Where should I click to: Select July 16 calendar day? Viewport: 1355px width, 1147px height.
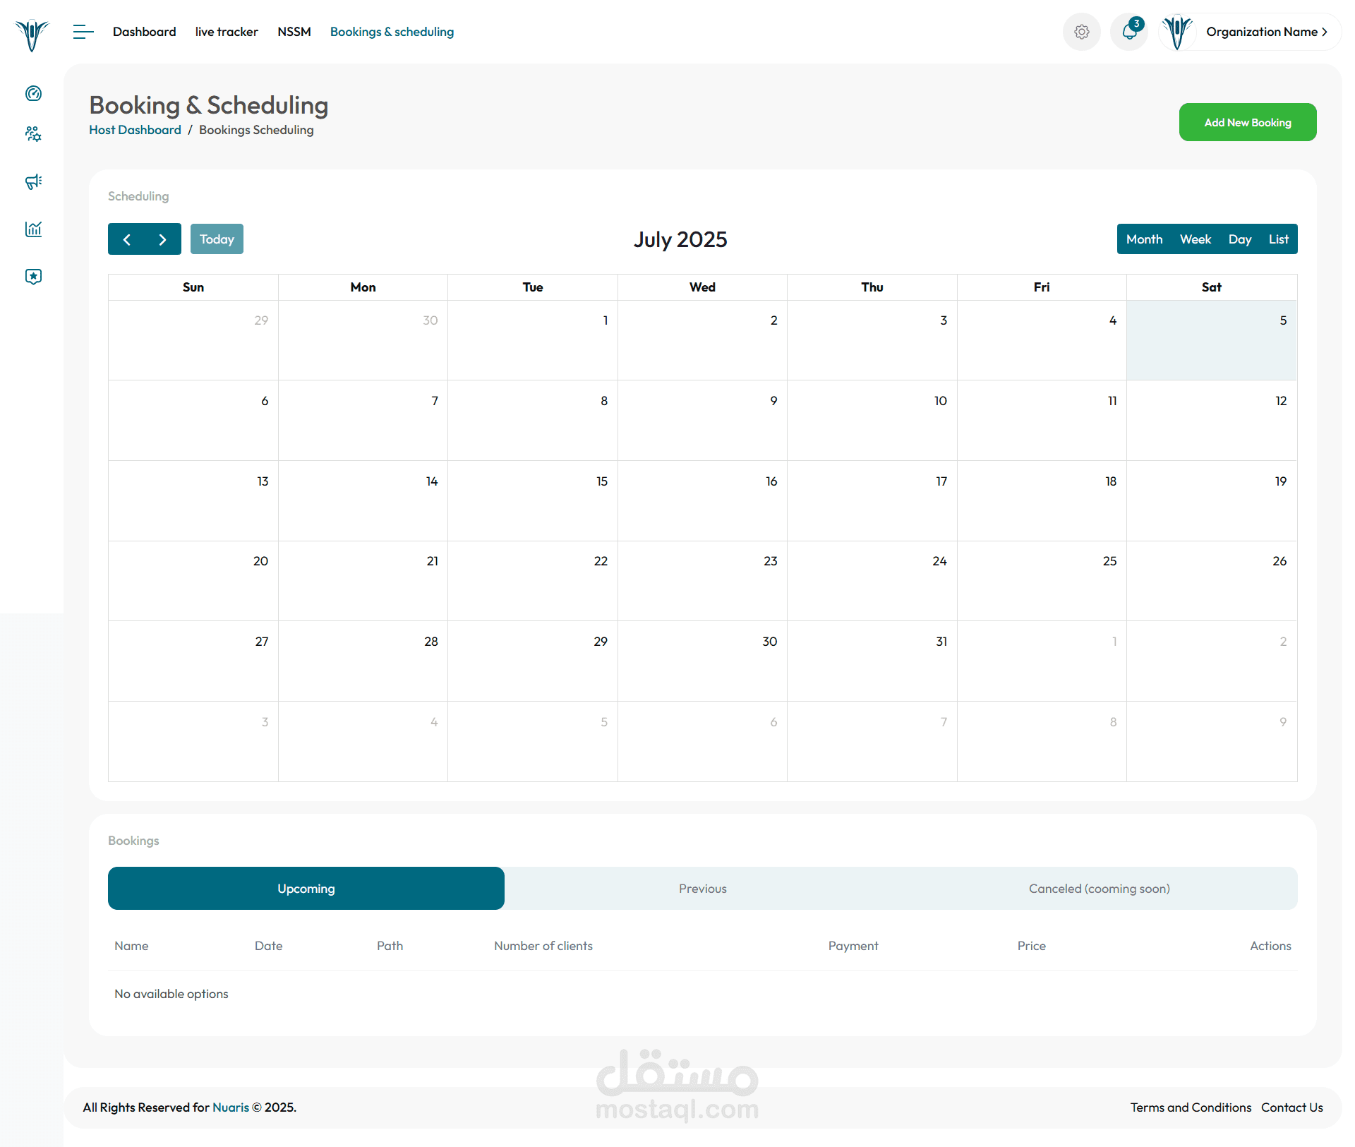point(702,501)
